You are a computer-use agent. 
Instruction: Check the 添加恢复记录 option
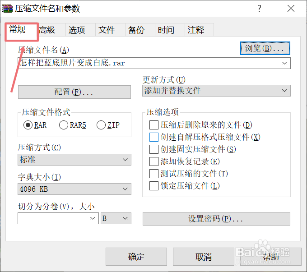(x=154, y=161)
